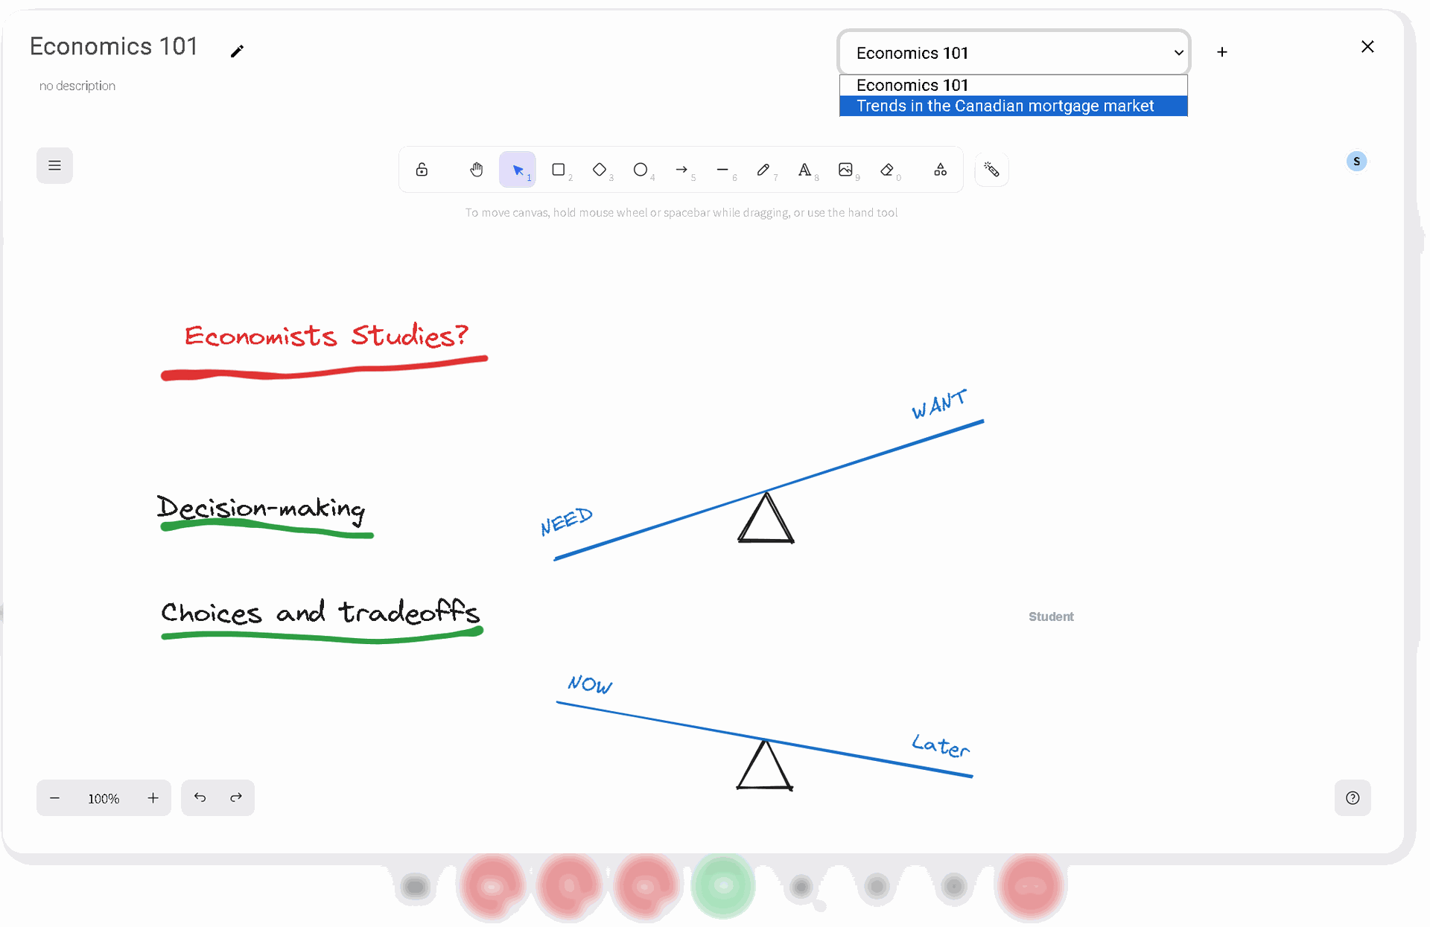Screen dimensions: 1430x927
Task: Edit whiteboard title with pencil icon
Action: (x=237, y=51)
